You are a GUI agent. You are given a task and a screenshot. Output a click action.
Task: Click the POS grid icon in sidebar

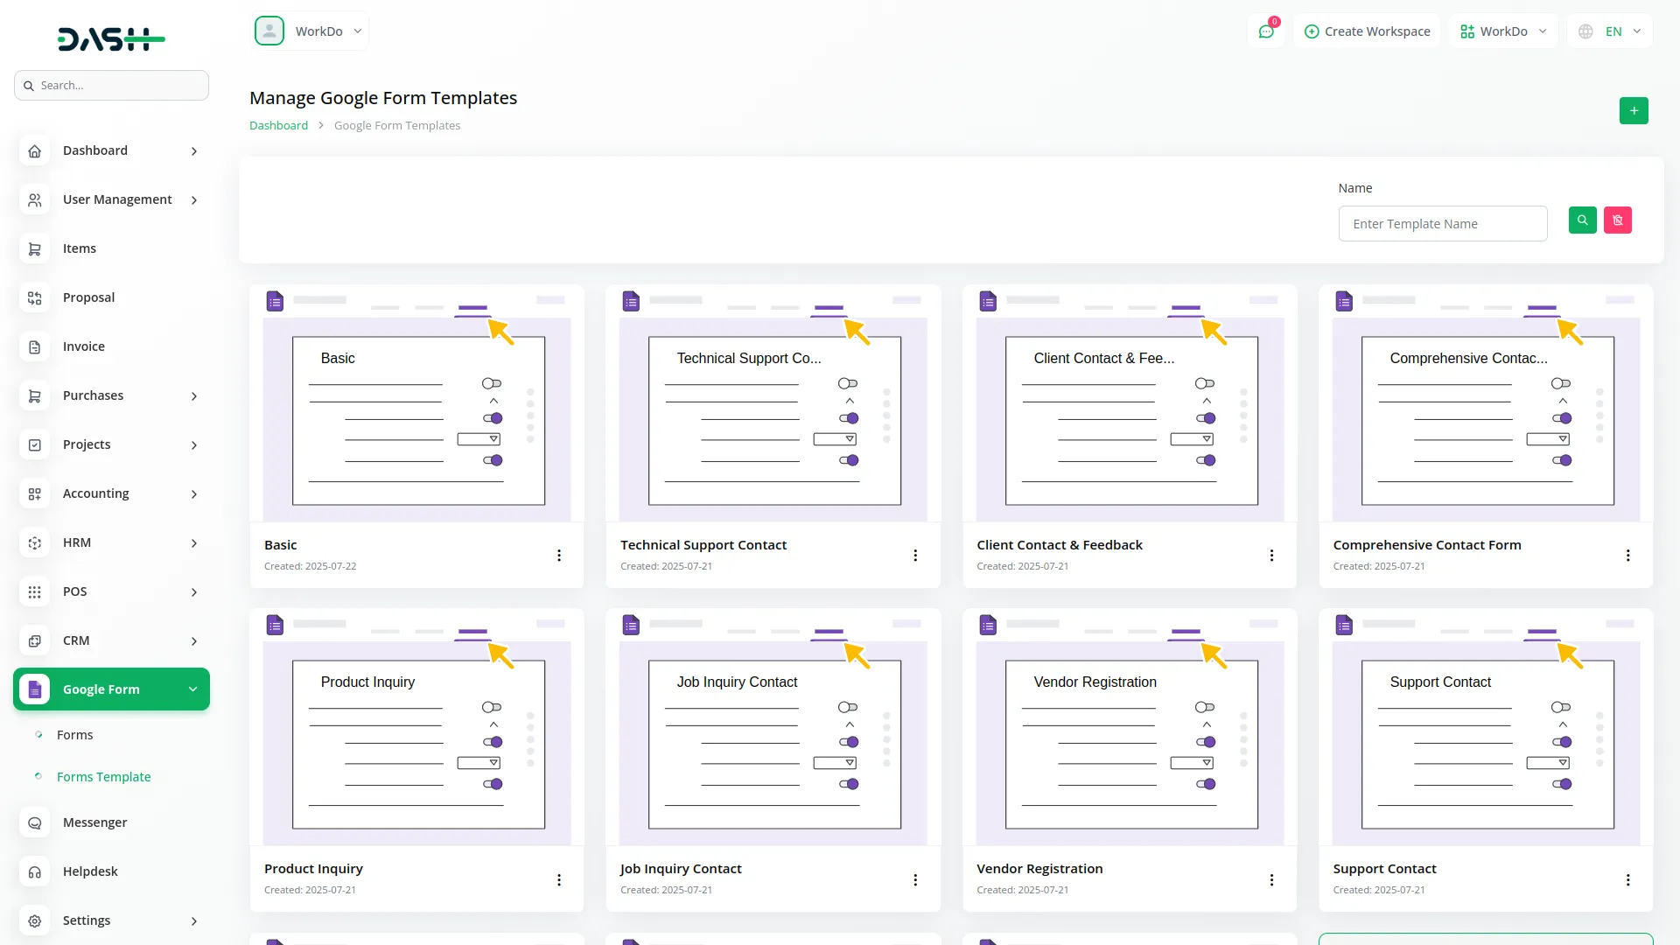(34, 592)
